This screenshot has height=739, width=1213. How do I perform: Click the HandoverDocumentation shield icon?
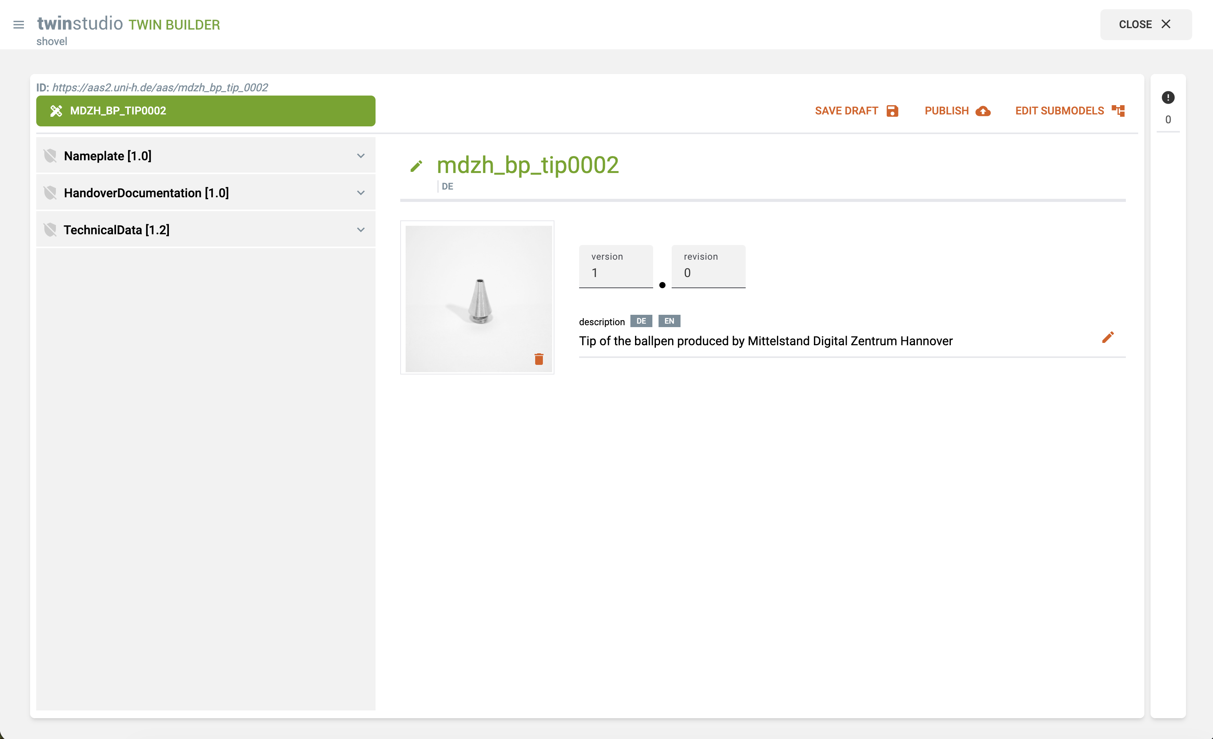click(50, 193)
